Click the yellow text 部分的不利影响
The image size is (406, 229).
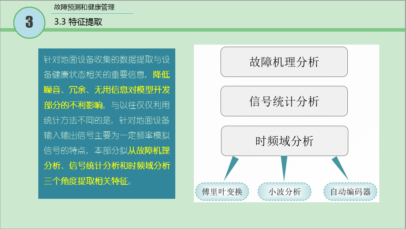click(x=73, y=105)
